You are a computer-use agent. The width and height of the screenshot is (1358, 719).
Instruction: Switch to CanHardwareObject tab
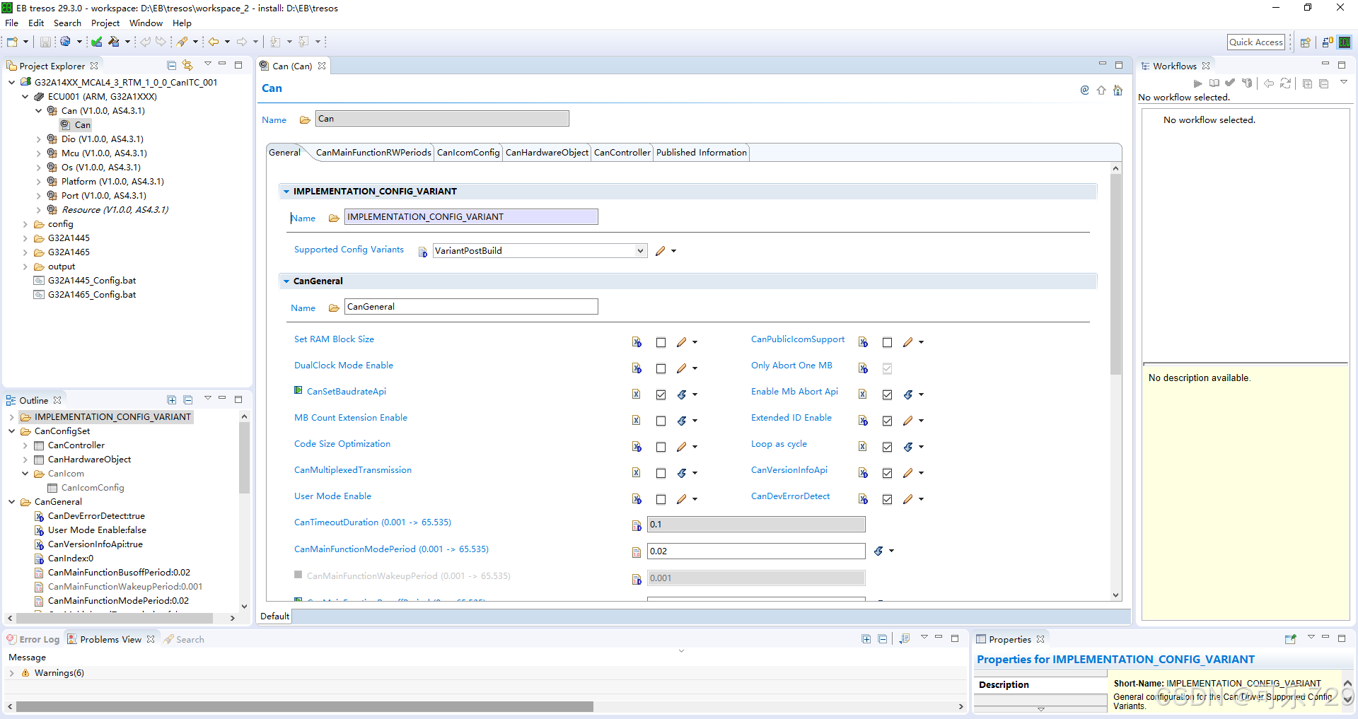pyautogui.click(x=547, y=153)
